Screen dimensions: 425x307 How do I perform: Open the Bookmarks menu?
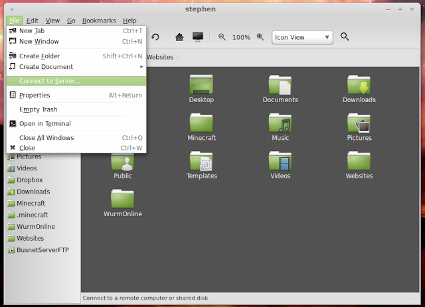[x=99, y=21]
